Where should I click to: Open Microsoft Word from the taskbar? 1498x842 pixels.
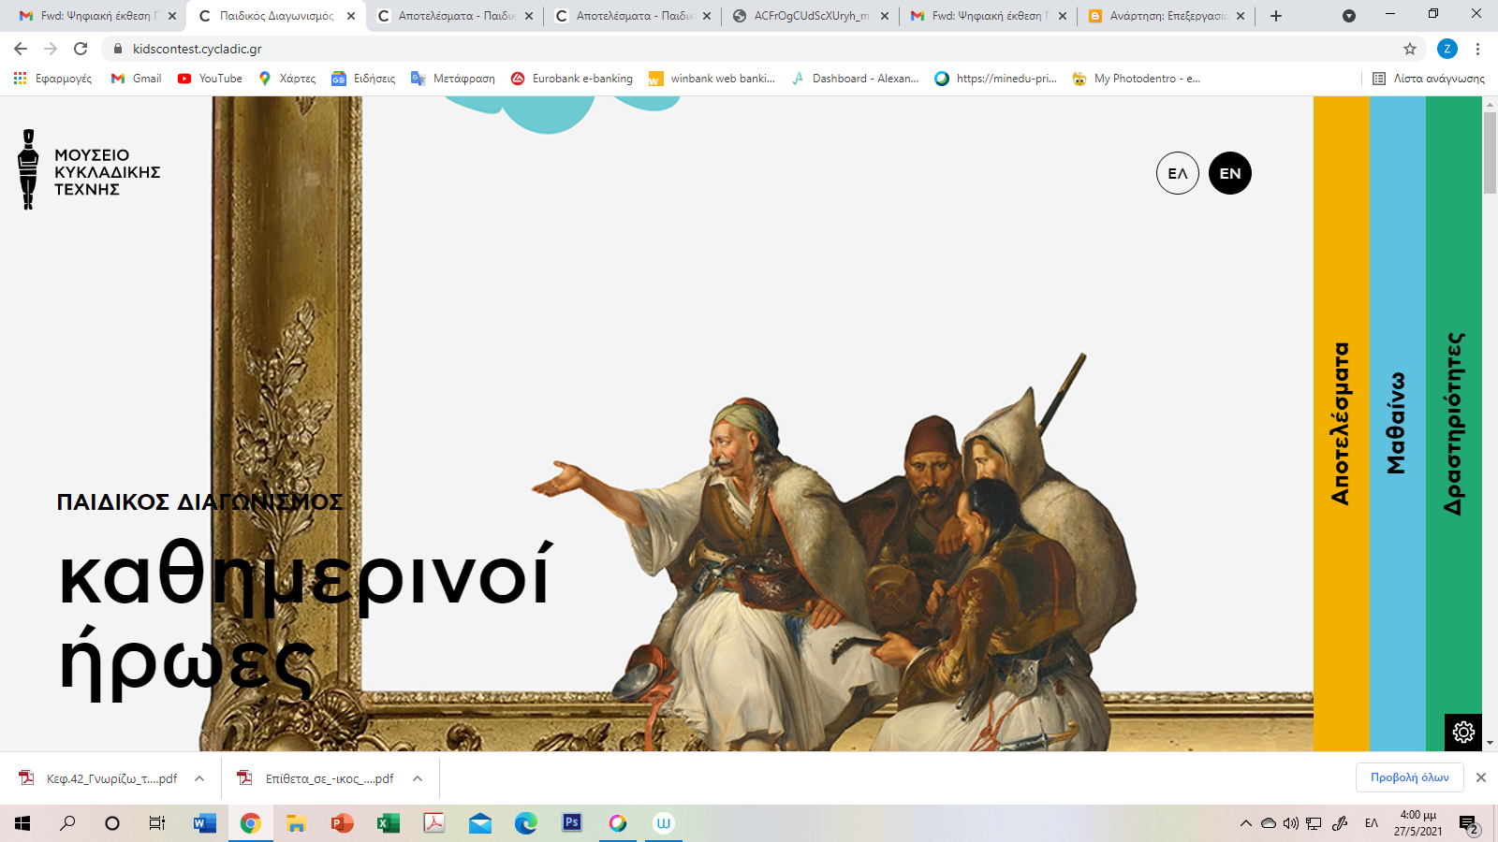tap(204, 823)
